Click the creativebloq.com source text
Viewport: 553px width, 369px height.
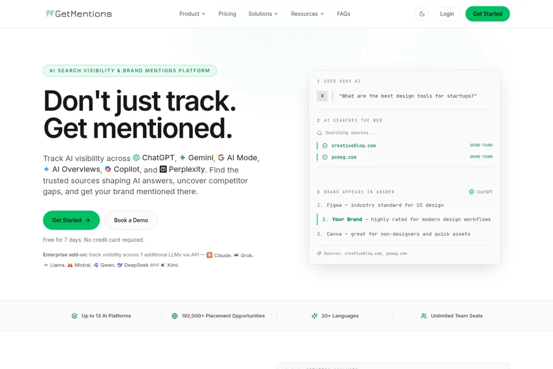click(x=353, y=145)
